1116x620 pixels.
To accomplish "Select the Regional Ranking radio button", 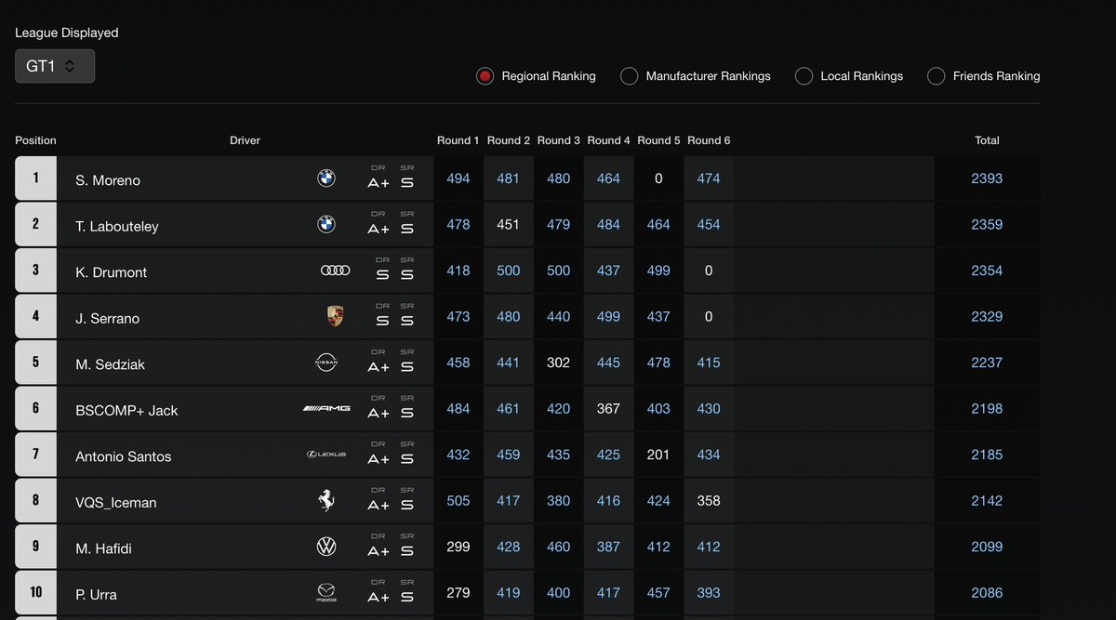I will (x=485, y=76).
